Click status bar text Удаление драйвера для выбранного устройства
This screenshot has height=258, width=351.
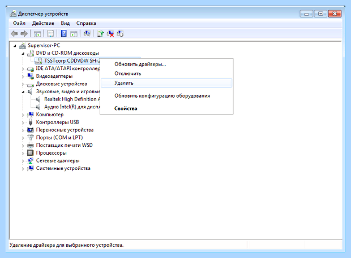pyautogui.click(x=66, y=245)
